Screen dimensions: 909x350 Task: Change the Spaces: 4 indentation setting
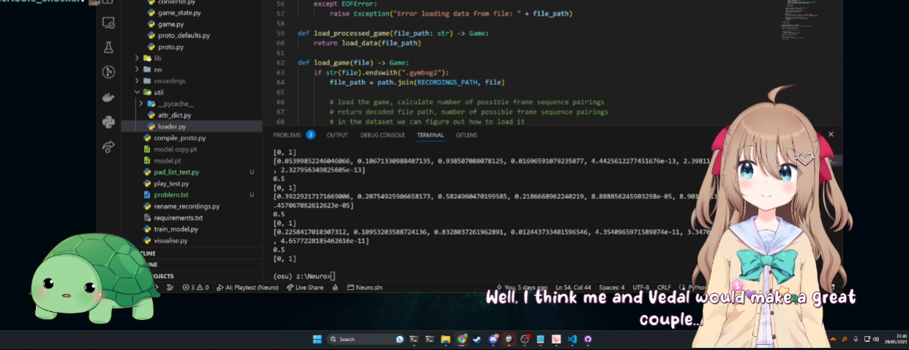click(613, 288)
